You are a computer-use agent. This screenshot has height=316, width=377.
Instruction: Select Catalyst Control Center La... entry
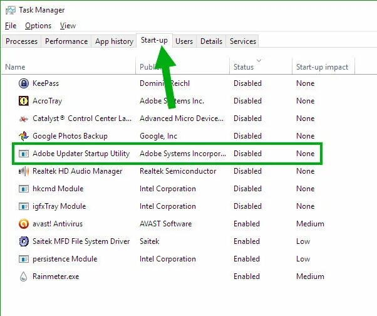click(82, 118)
